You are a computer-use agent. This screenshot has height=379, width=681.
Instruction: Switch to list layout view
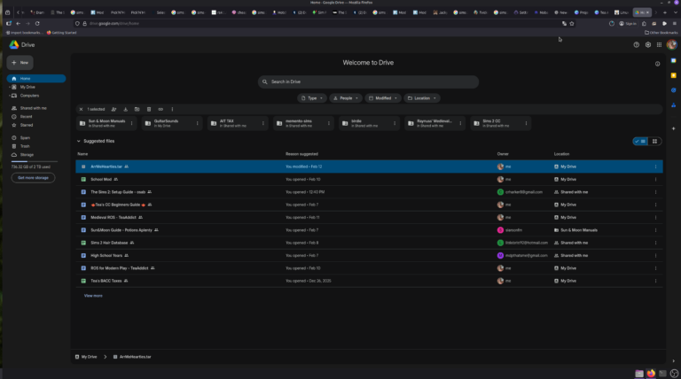pos(640,141)
